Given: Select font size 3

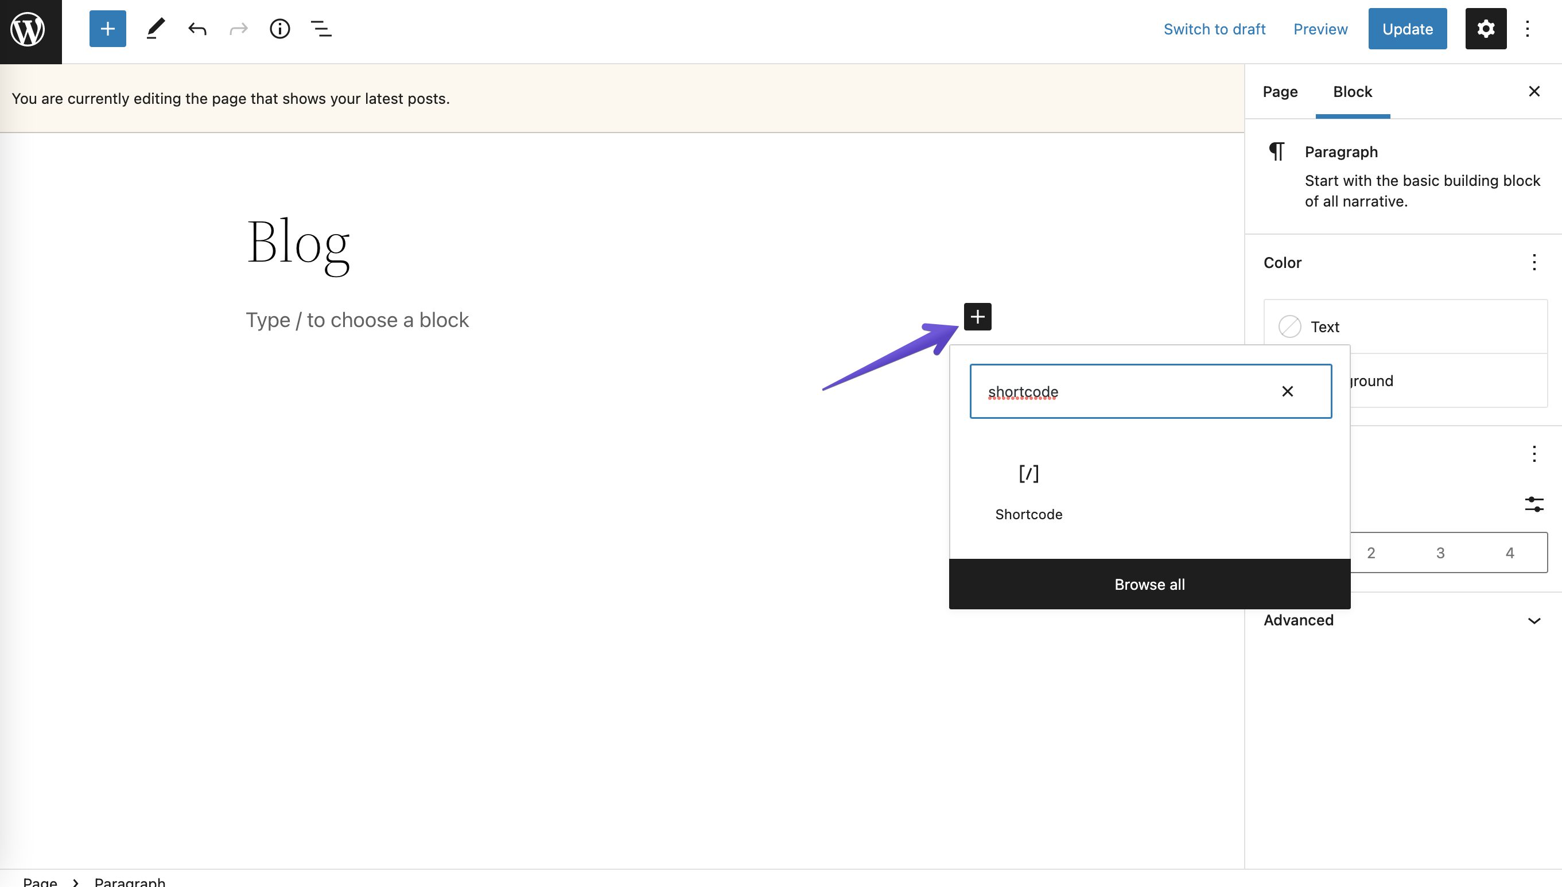Looking at the screenshot, I should pyautogui.click(x=1440, y=553).
